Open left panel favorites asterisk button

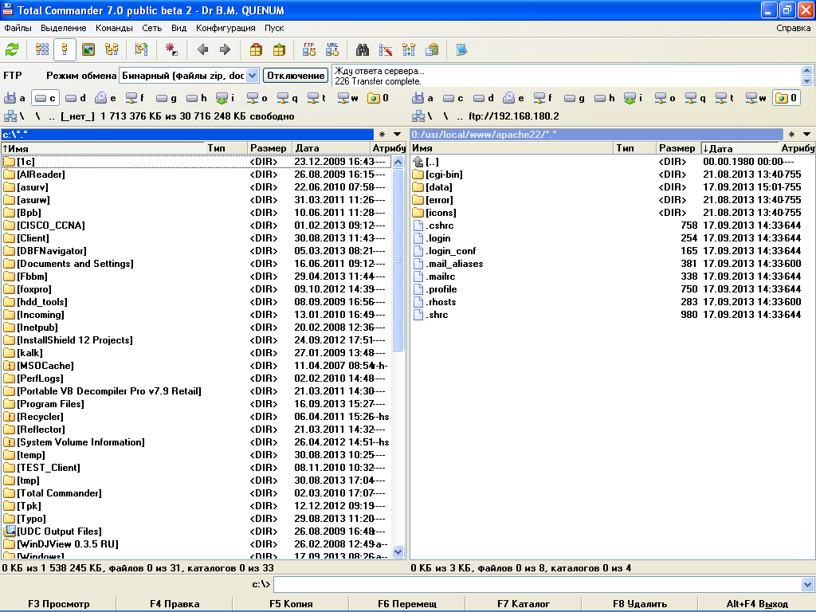(x=382, y=134)
